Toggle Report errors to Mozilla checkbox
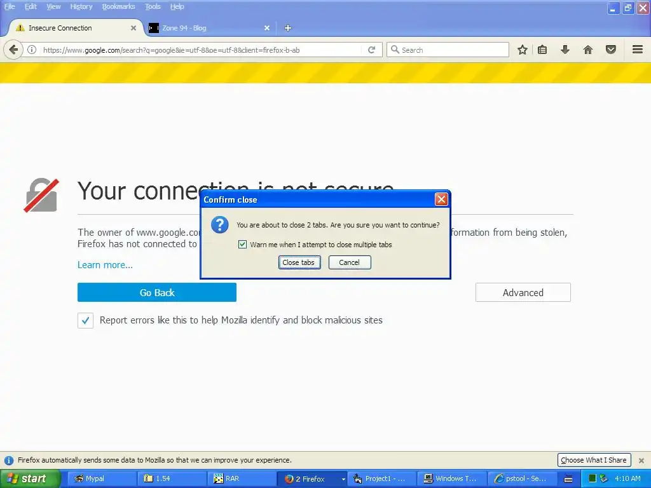Screen dimensions: 651x488 click(x=86, y=320)
